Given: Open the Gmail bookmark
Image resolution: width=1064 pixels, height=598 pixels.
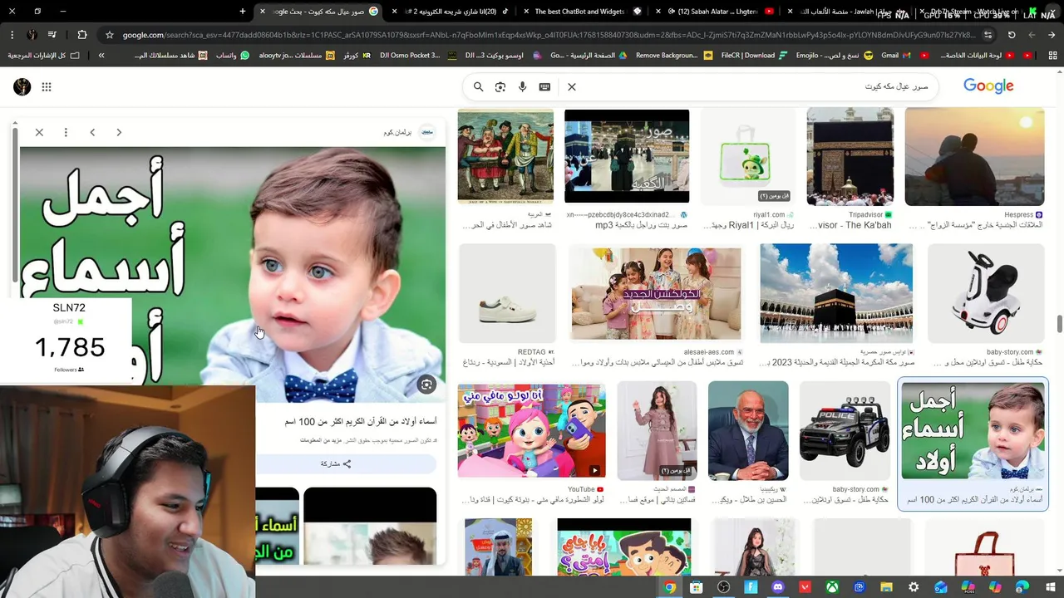Looking at the screenshot, I should point(894,55).
